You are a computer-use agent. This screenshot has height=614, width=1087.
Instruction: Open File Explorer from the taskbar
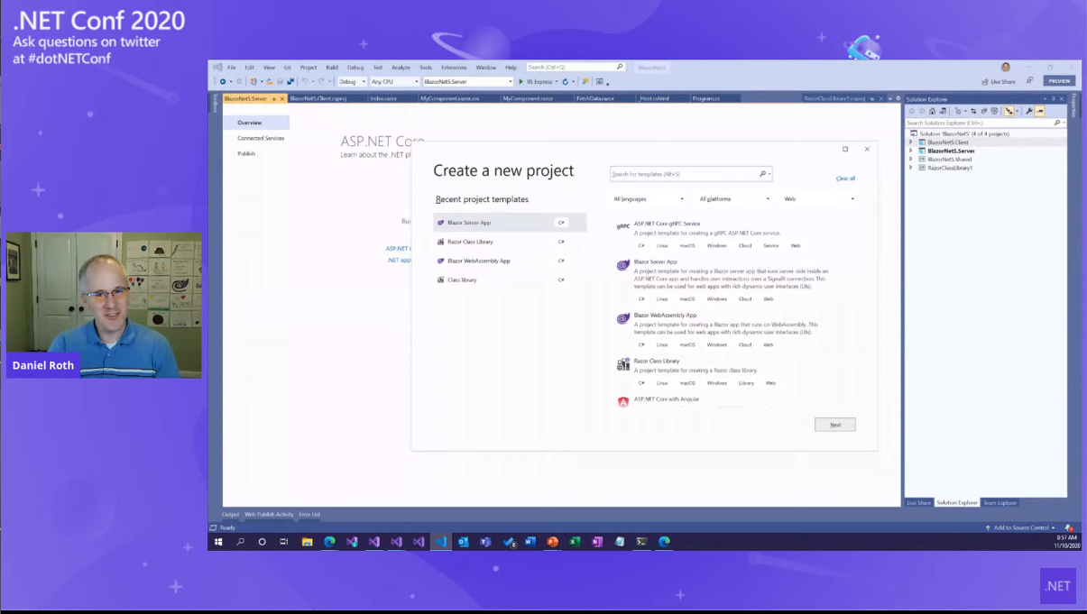click(307, 542)
